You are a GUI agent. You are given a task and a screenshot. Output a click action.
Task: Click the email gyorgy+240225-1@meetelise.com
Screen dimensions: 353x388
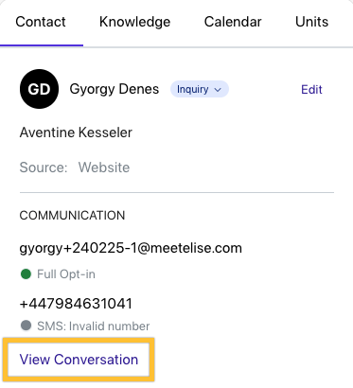click(x=131, y=248)
